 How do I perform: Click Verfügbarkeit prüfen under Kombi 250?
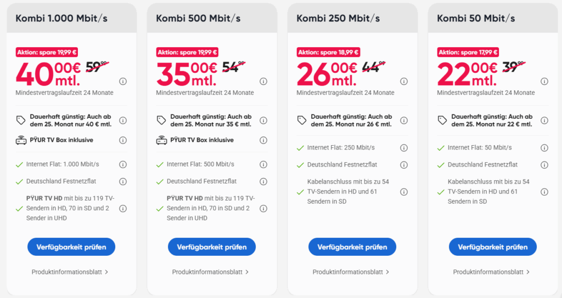point(352,247)
